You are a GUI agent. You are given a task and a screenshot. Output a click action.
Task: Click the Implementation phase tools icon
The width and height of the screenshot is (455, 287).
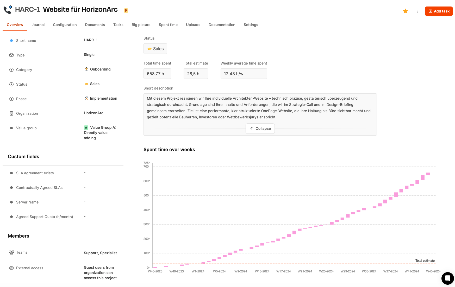(86, 98)
